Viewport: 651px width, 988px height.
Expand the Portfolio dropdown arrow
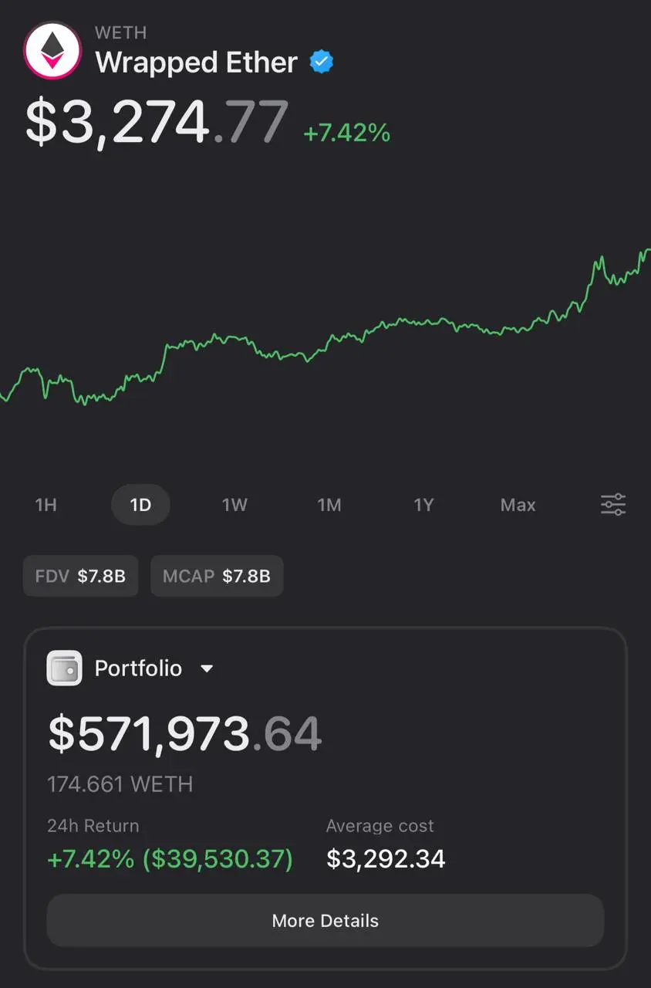point(207,669)
